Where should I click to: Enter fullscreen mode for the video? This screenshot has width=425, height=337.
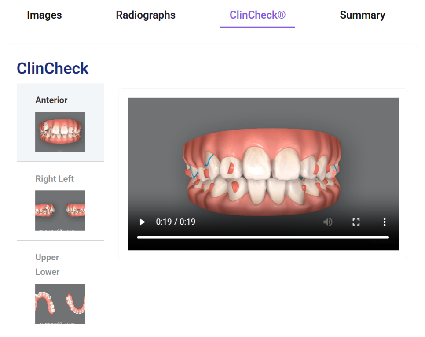click(x=356, y=222)
